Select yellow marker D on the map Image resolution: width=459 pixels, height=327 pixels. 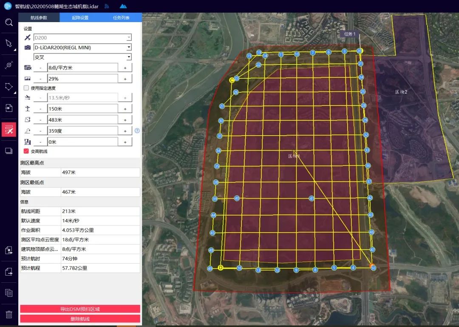[221, 267]
